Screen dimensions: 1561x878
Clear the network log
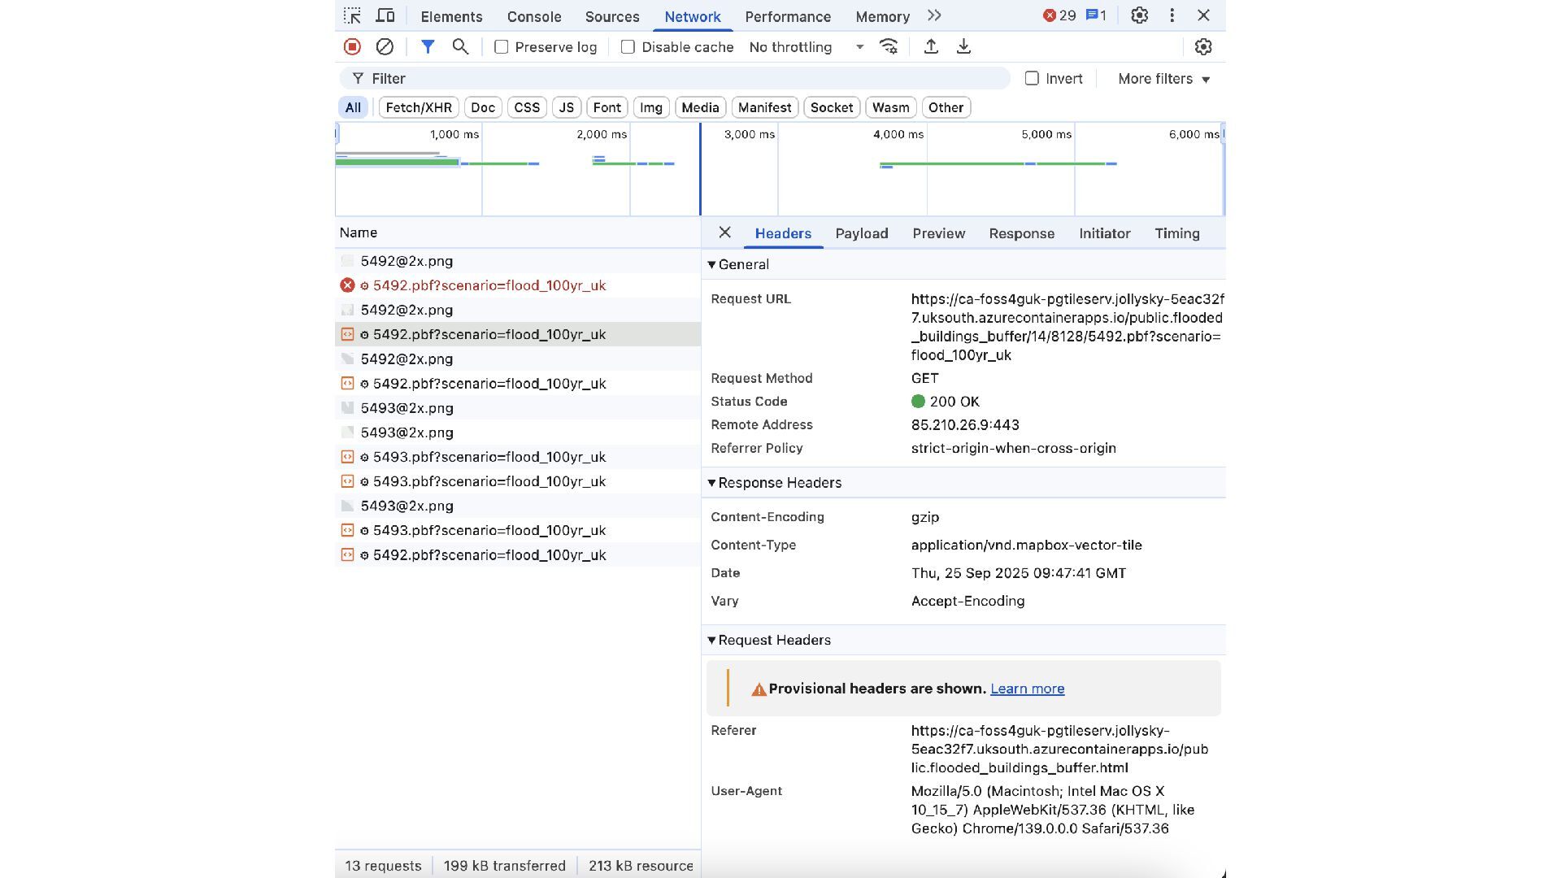(x=385, y=47)
